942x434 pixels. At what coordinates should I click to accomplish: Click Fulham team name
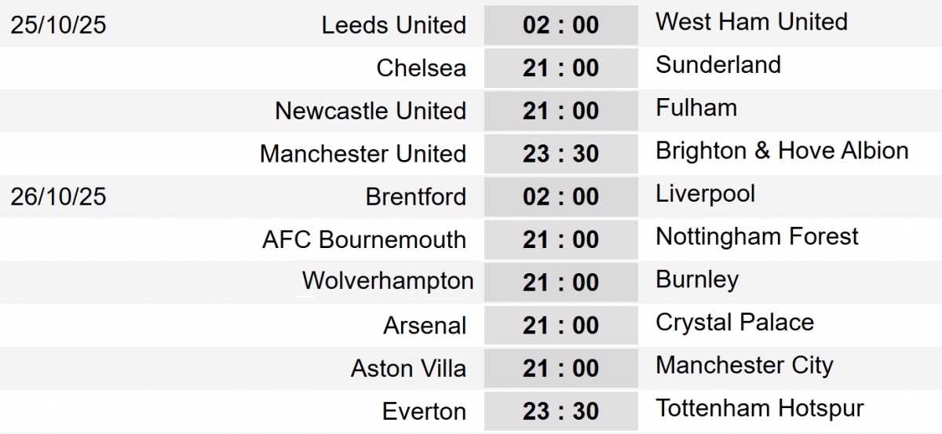(x=696, y=108)
